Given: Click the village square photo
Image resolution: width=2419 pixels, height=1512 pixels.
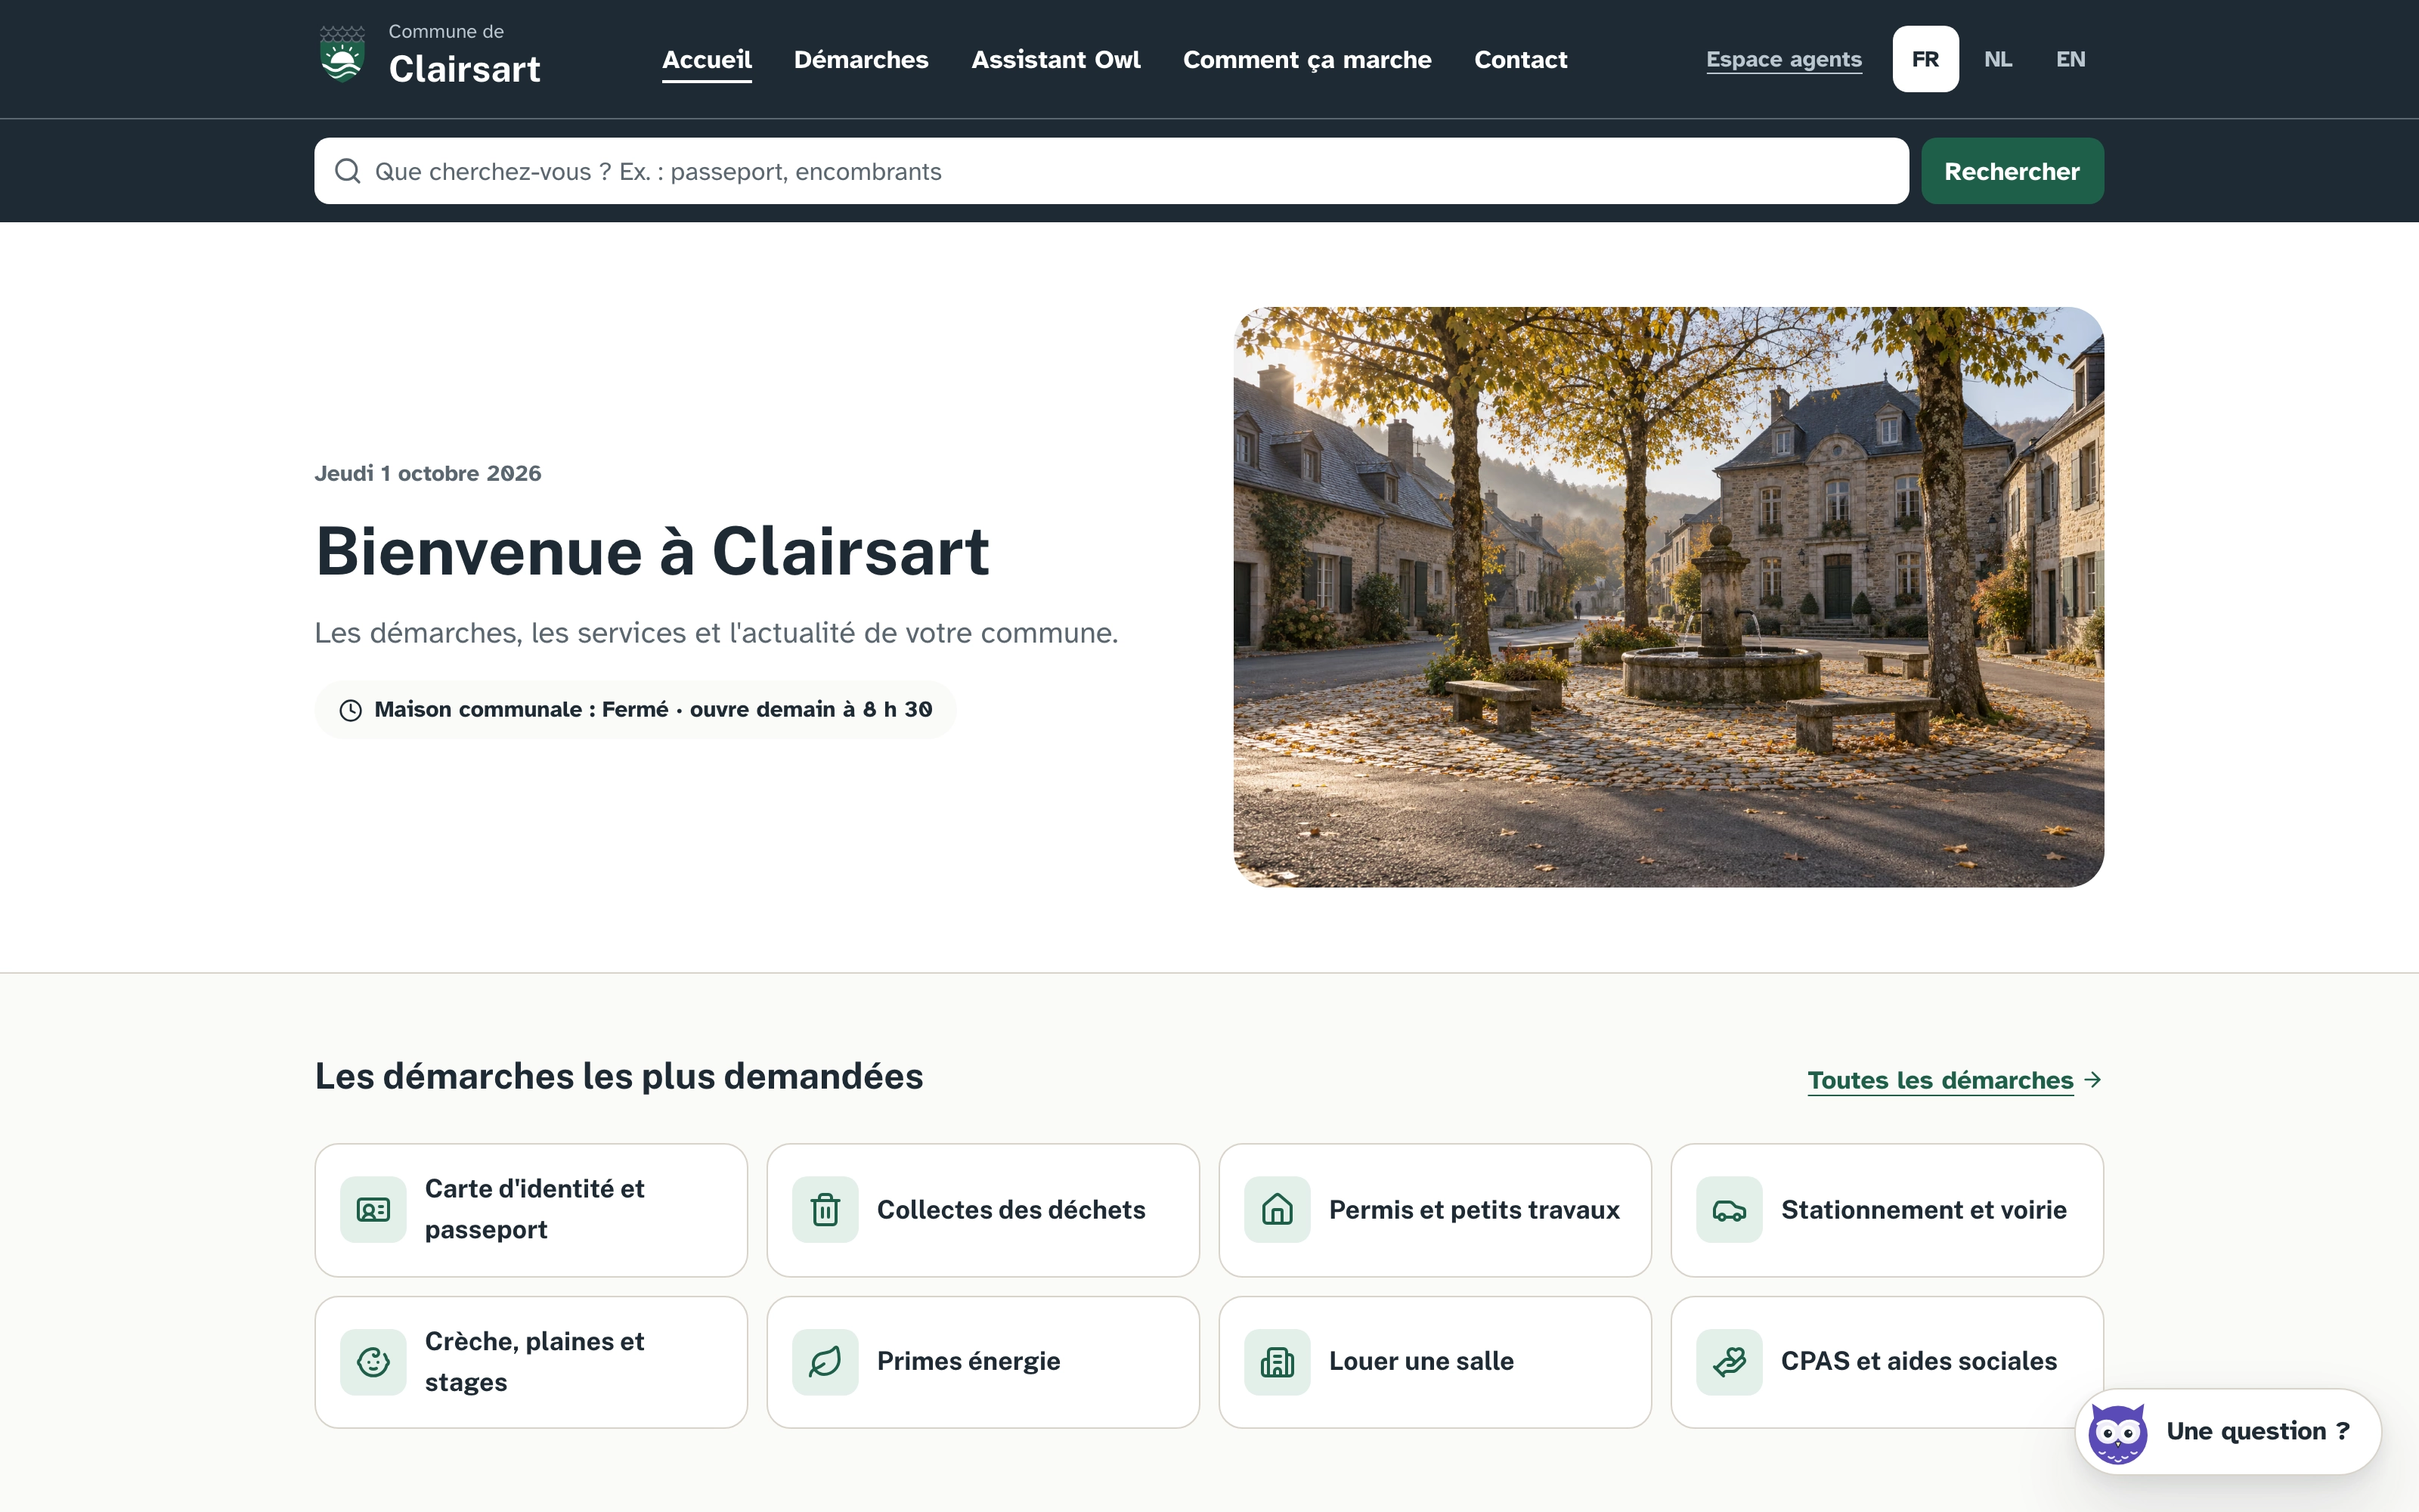Looking at the screenshot, I should (1668, 597).
